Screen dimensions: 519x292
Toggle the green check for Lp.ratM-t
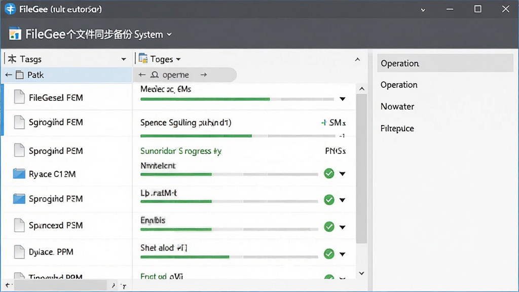tap(329, 200)
